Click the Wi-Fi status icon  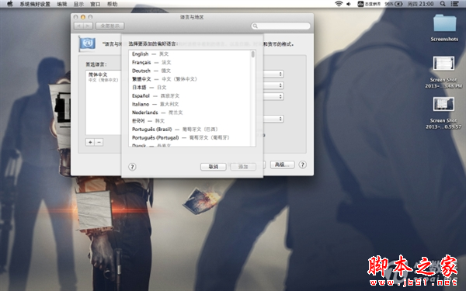coord(339,4)
